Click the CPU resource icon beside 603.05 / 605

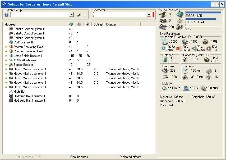180,14
